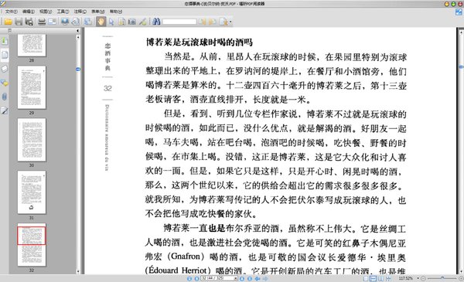464x282 pixels.
Task: Open the 表单 (Forms) menu
Action: pyautogui.click(x=98, y=12)
